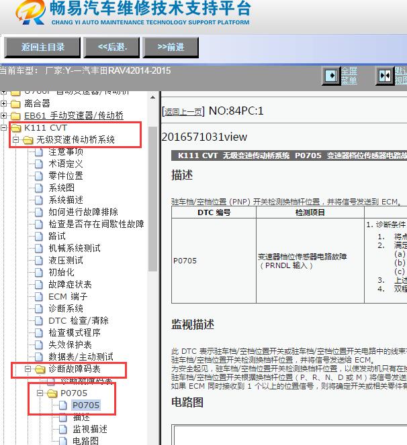Open the 术语定义 page
407x445 pixels.
66,164
